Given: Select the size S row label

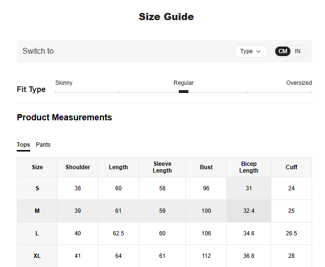Looking at the screenshot, I should point(37,188).
